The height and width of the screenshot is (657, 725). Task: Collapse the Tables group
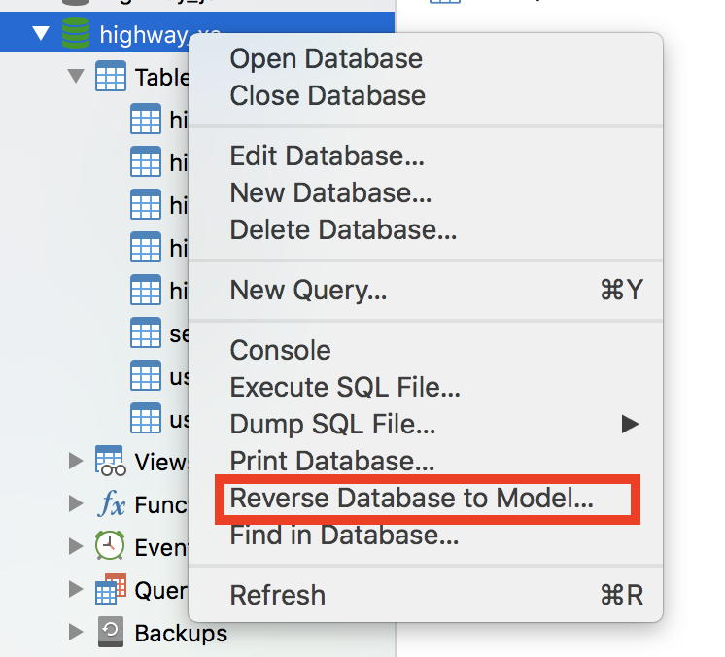click(x=76, y=78)
